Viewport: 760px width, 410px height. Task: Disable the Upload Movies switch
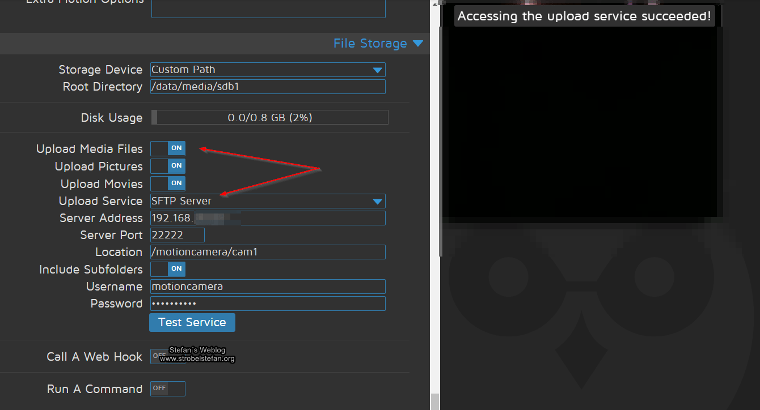[x=168, y=183]
